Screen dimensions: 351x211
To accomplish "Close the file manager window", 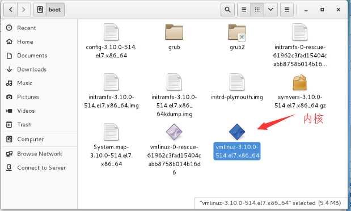I will point(339,10).
